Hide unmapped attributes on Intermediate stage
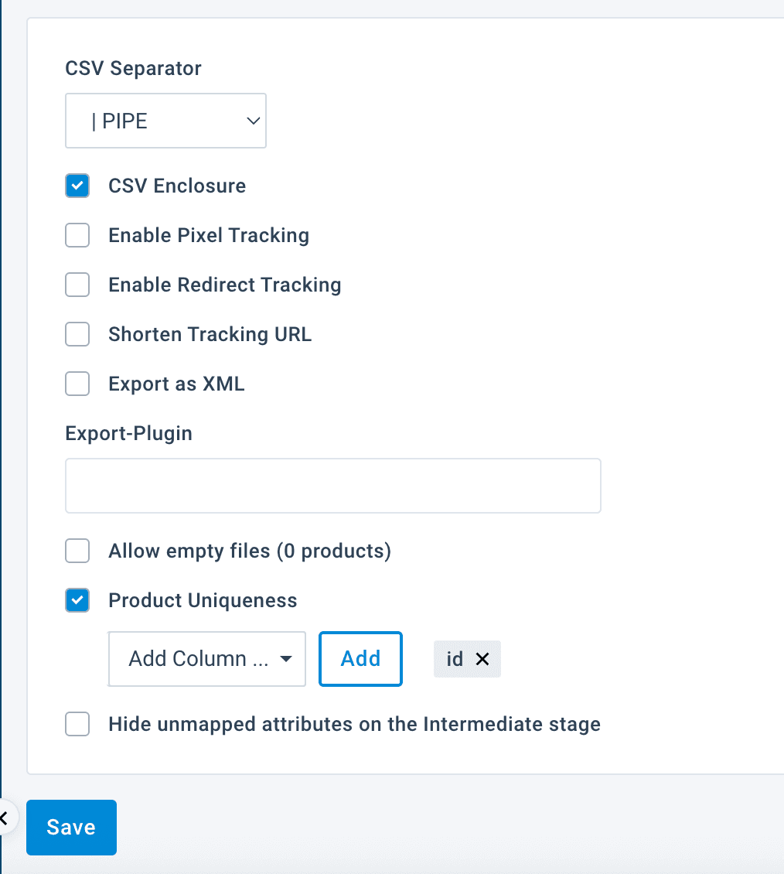The width and height of the screenshot is (784, 874). tap(77, 724)
